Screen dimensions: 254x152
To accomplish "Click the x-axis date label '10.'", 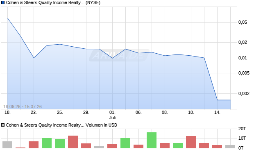I will [191, 112].
